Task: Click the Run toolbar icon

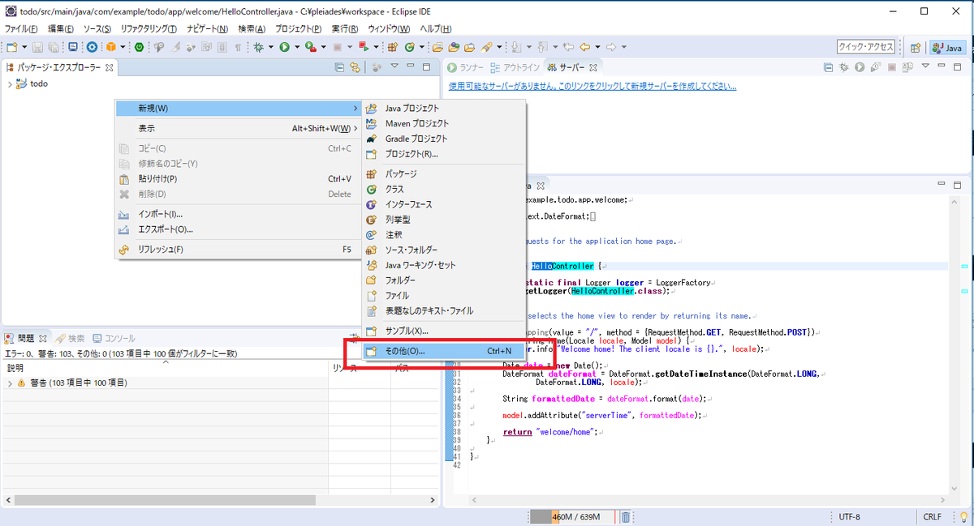Action: [284, 47]
